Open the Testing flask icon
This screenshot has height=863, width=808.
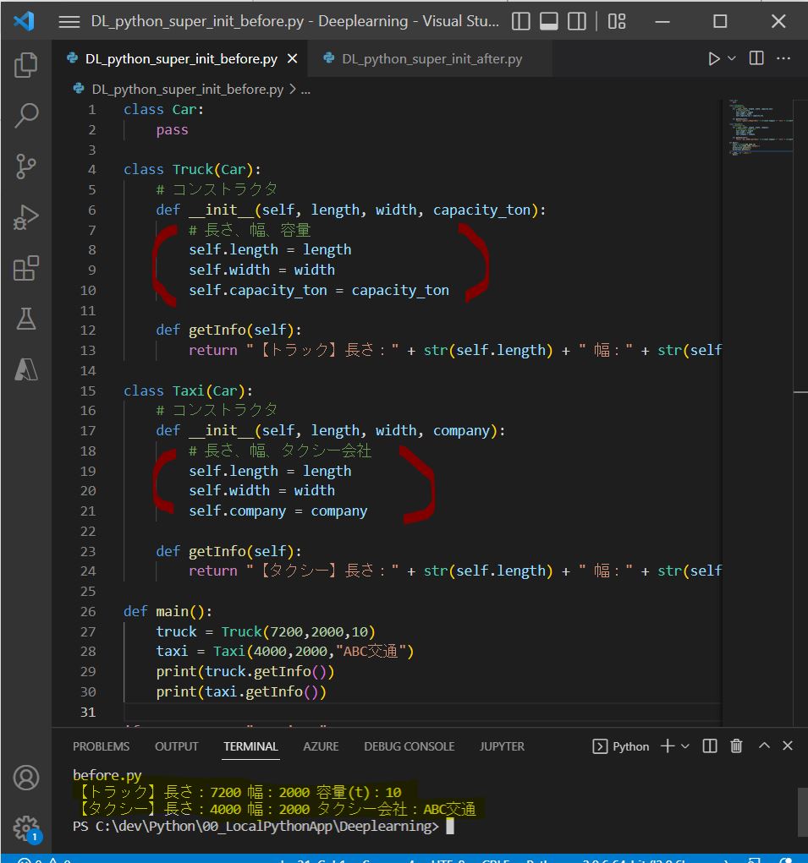click(x=26, y=319)
